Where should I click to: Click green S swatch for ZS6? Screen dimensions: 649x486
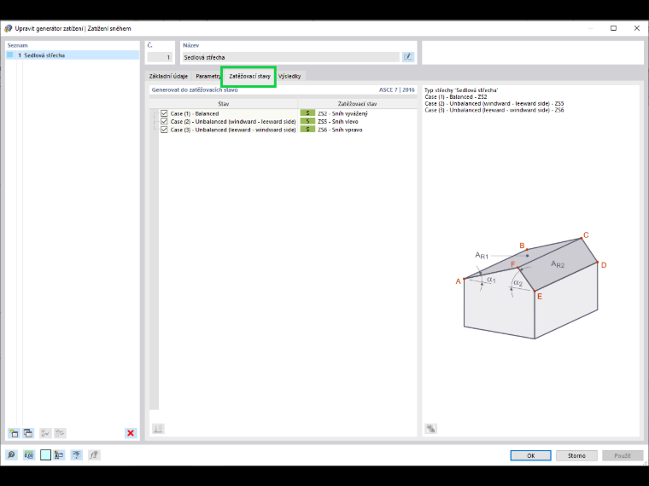click(x=307, y=130)
